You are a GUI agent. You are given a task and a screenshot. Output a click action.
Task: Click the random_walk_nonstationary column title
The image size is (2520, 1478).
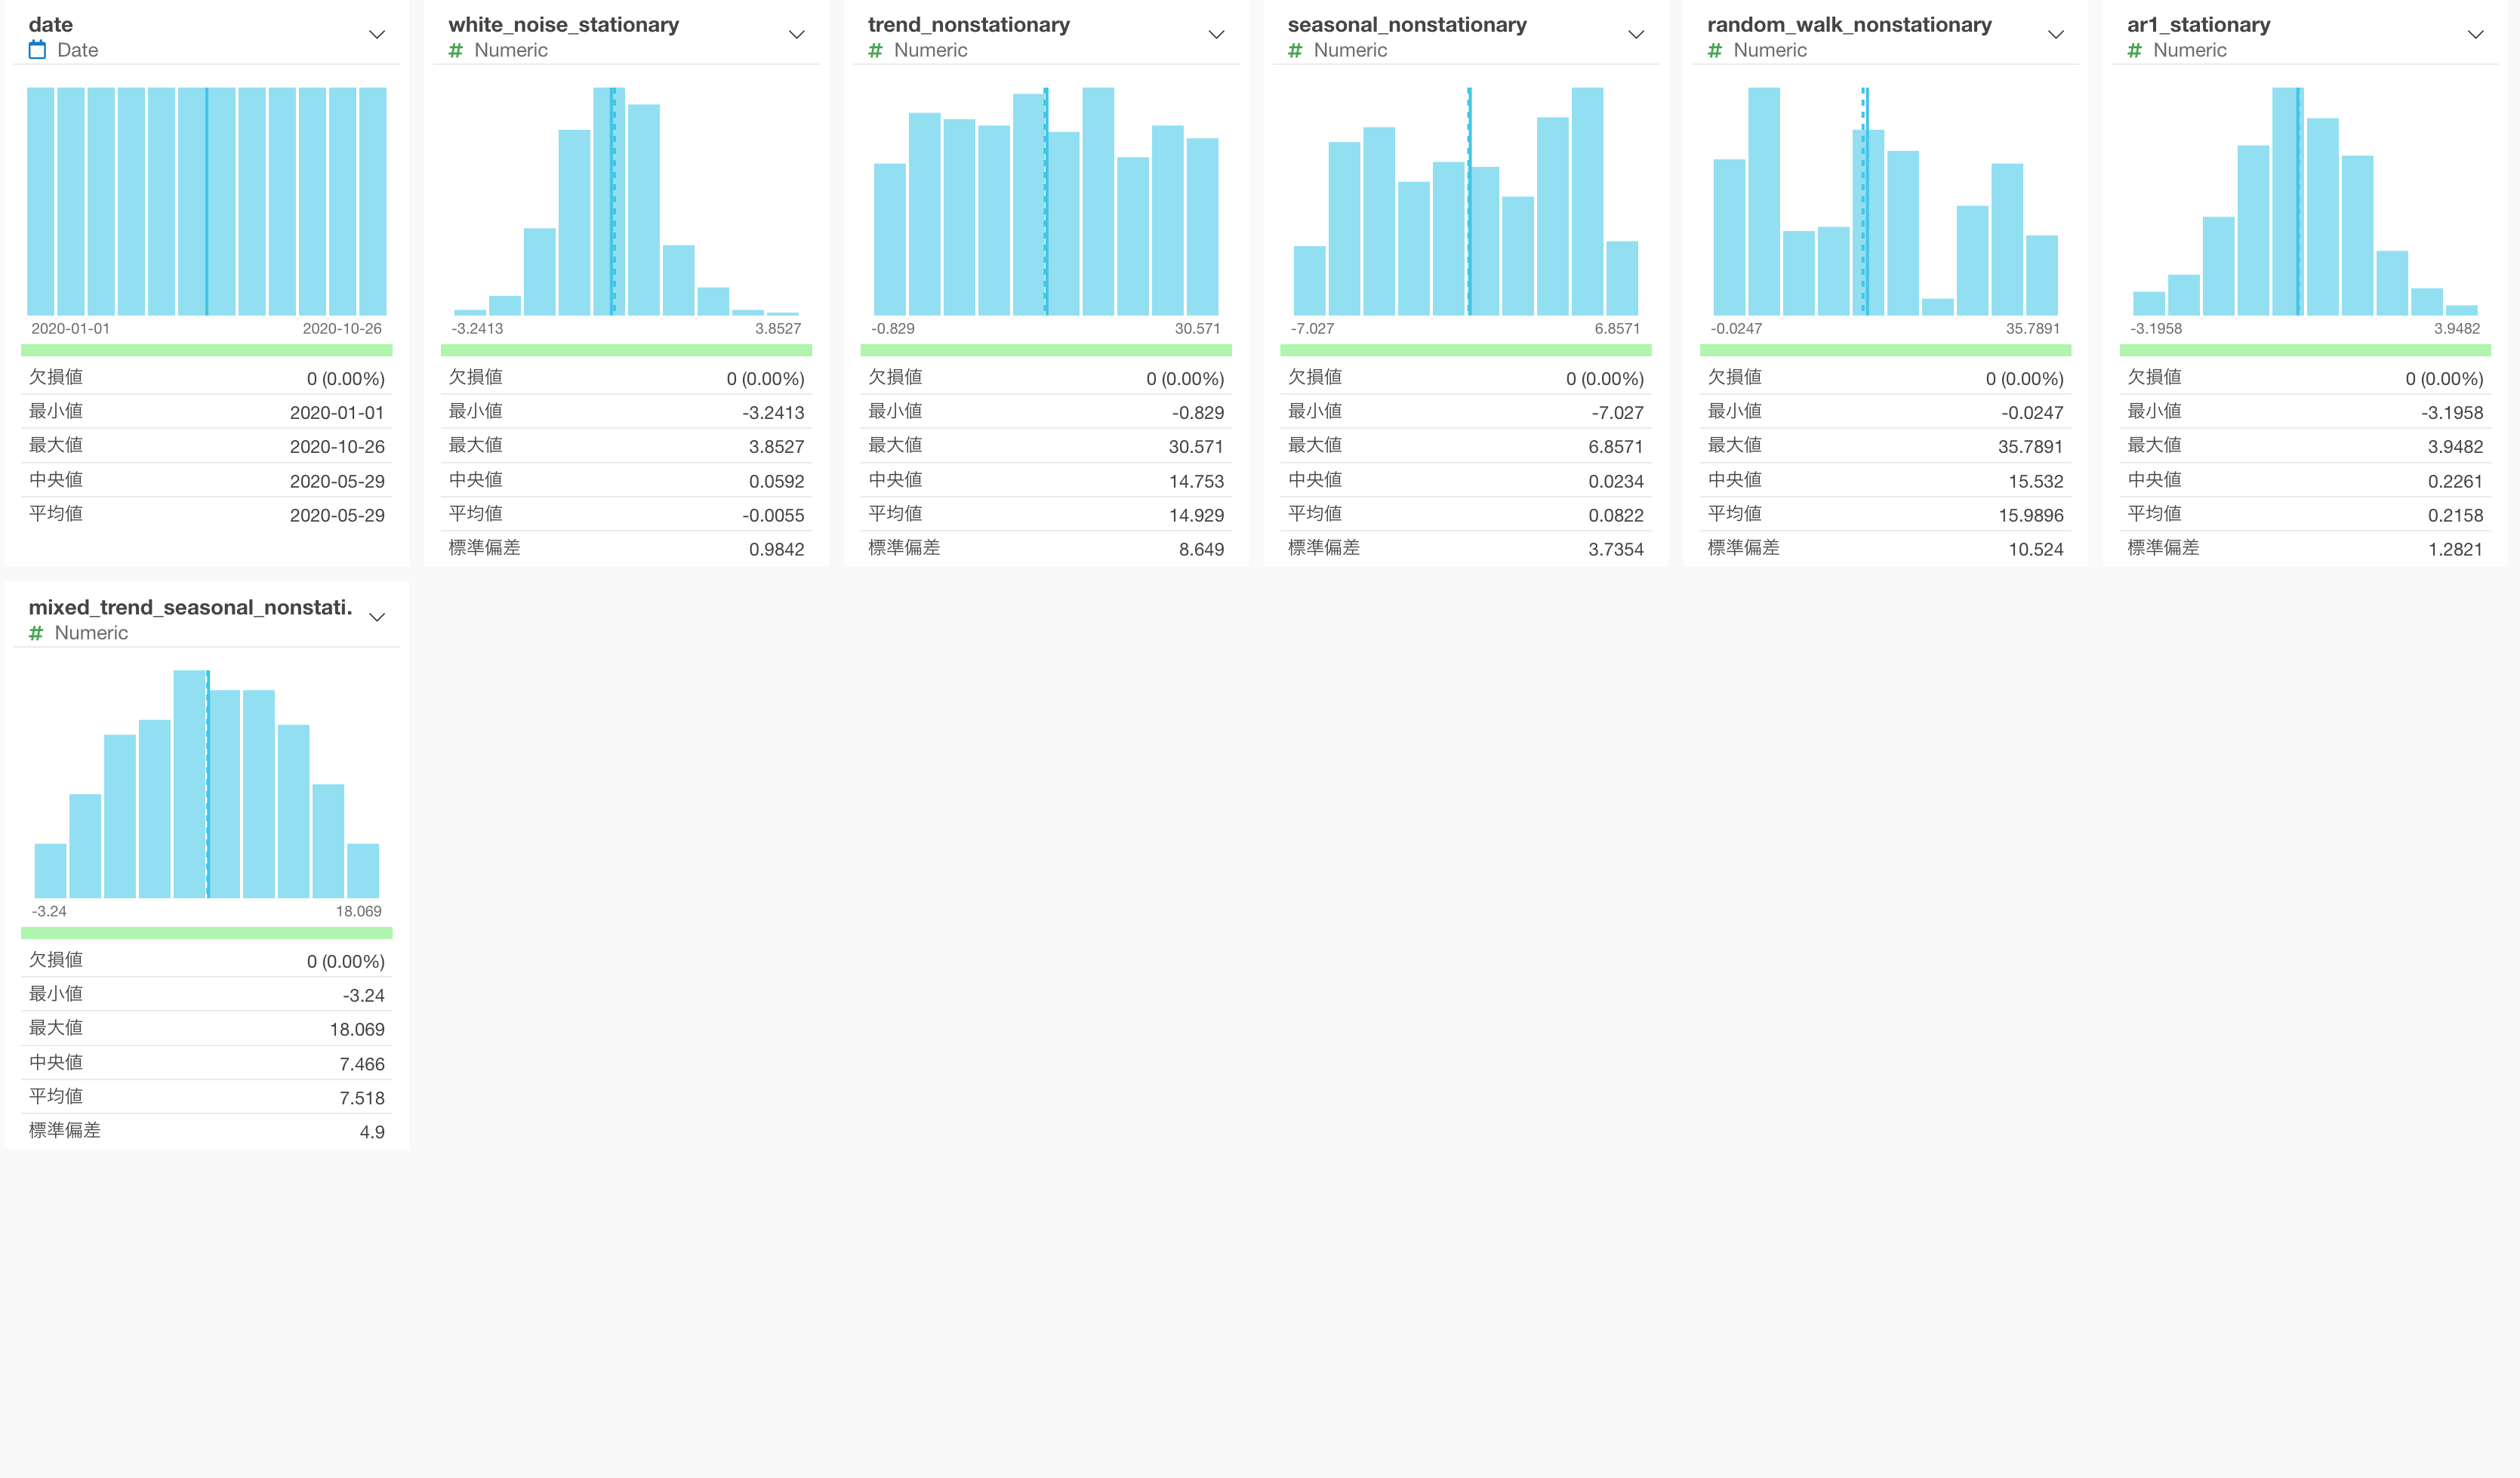tap(1849, 24)
